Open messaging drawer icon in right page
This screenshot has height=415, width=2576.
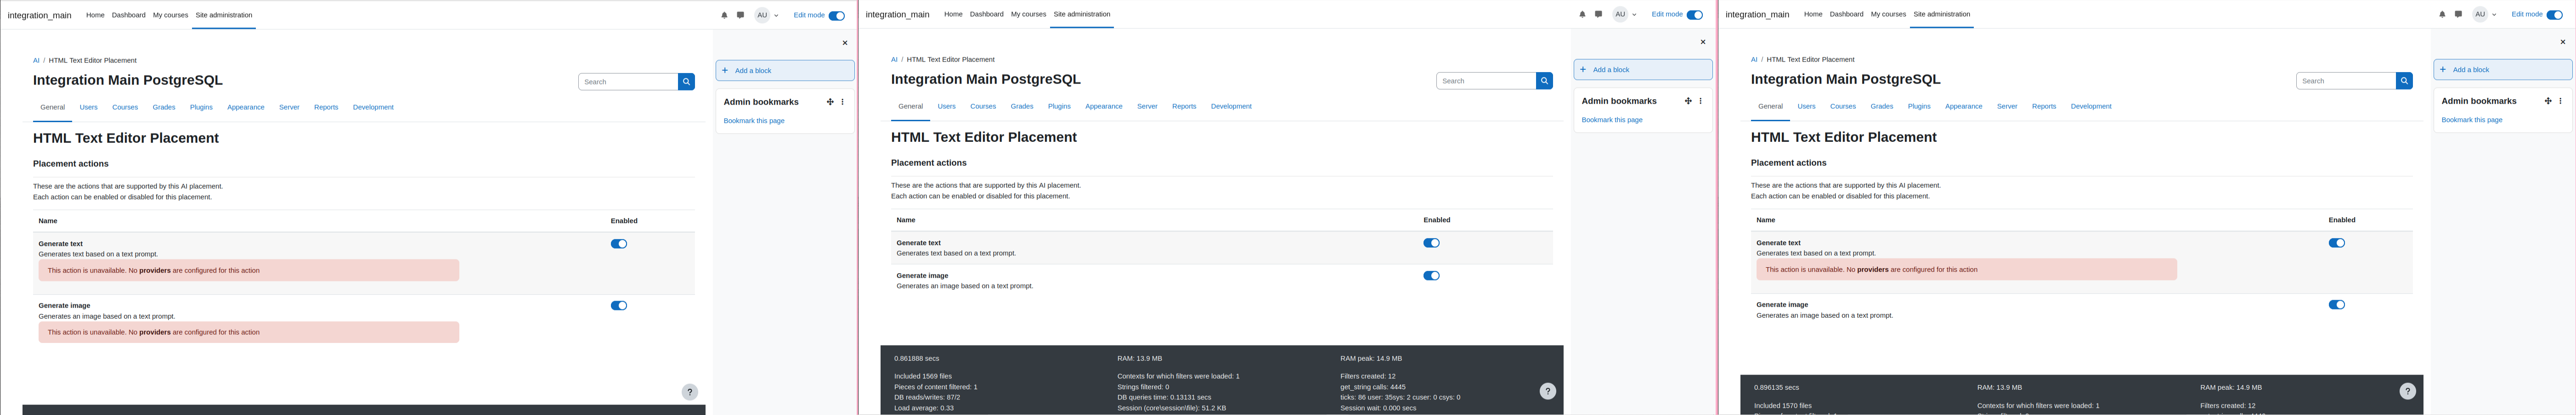tap(2458, 14)
